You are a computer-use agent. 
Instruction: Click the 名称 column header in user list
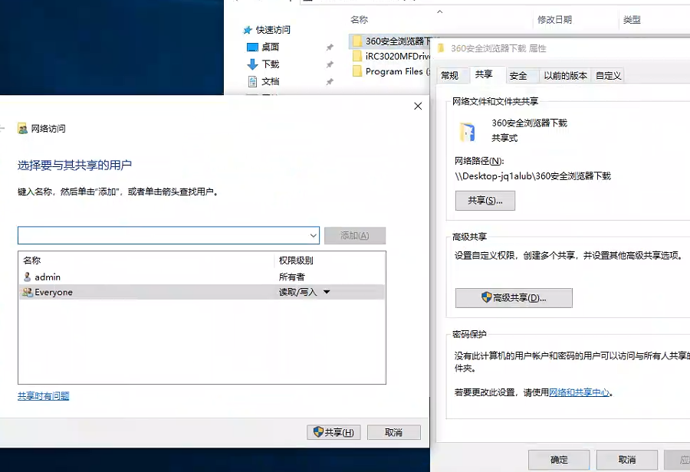[x=31, y=261]
